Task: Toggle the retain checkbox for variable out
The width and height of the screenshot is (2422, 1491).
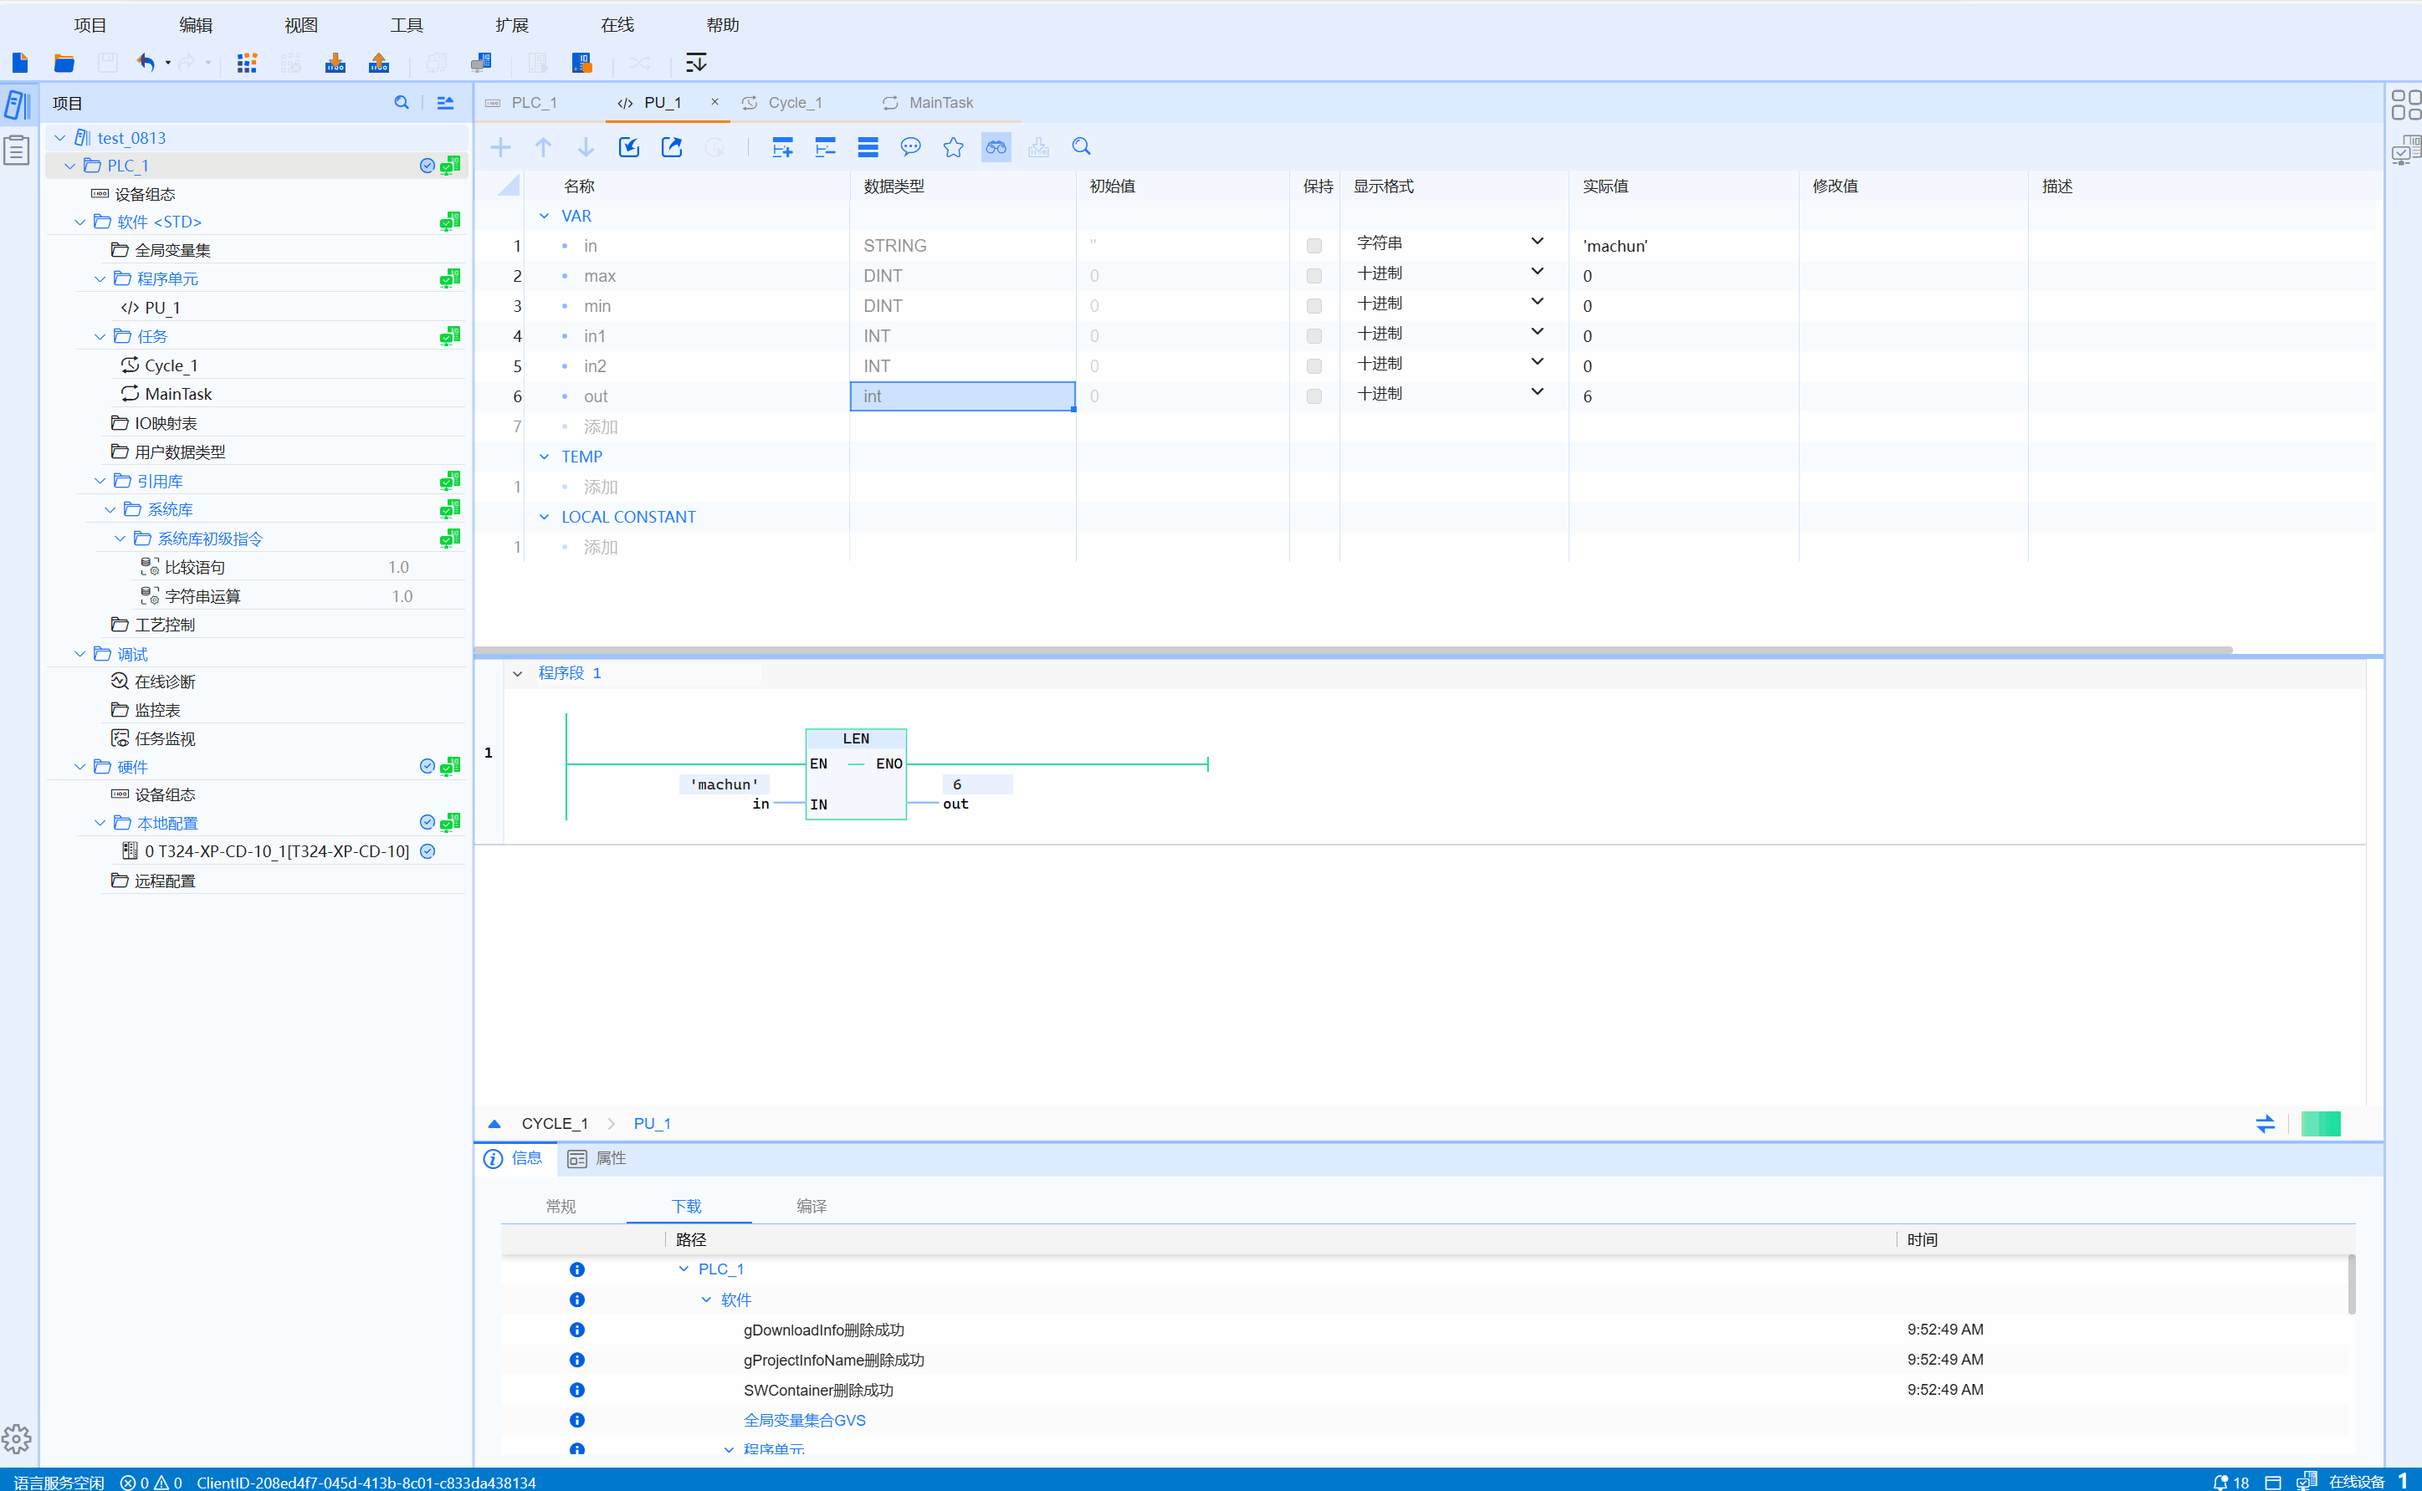Action: (1314, 396)
